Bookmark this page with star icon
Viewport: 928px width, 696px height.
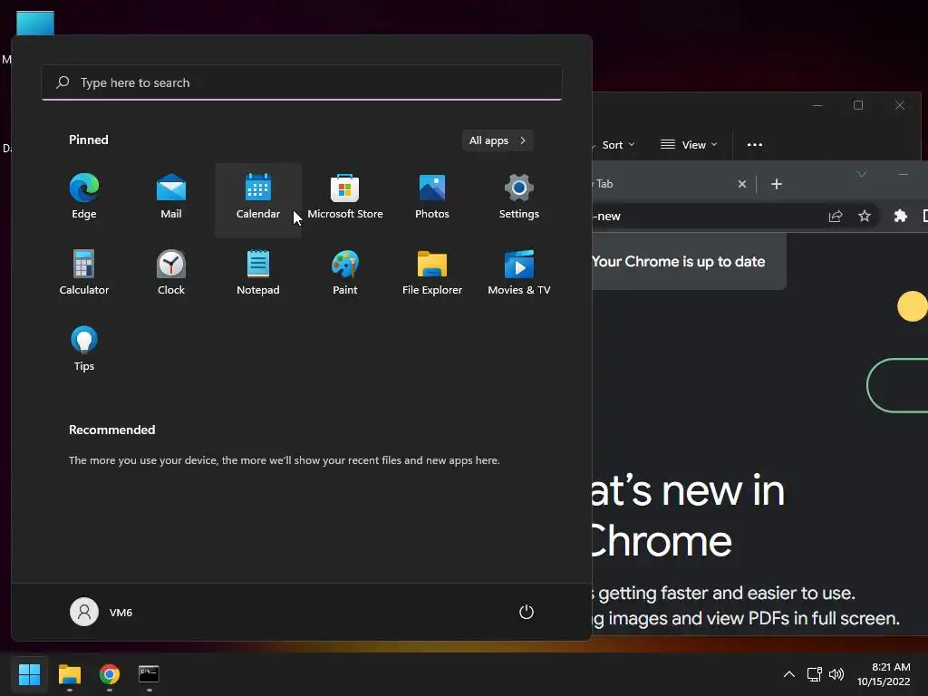[865, 216]
